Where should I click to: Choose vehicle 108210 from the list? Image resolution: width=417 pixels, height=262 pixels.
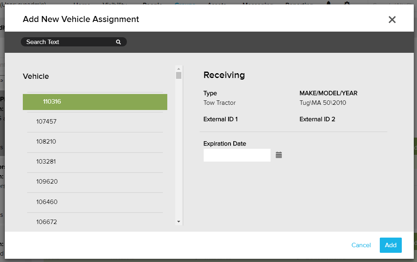pos(95,142)
